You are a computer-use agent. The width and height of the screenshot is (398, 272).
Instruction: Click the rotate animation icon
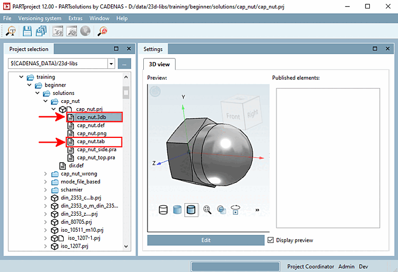[235, 209]
